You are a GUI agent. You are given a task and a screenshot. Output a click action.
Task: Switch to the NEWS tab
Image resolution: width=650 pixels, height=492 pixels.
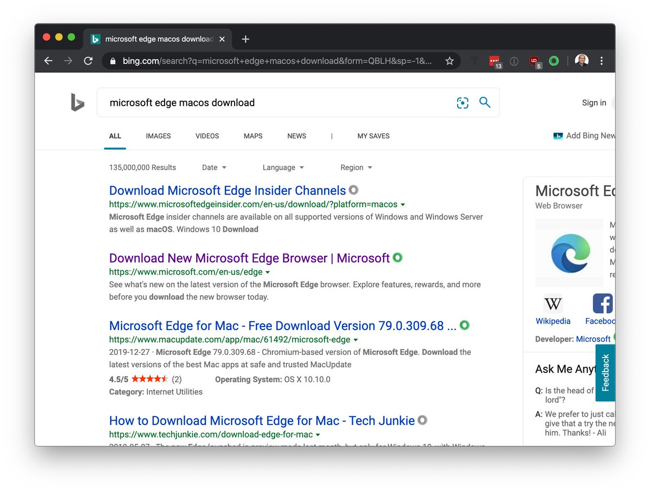coord(296,136)
